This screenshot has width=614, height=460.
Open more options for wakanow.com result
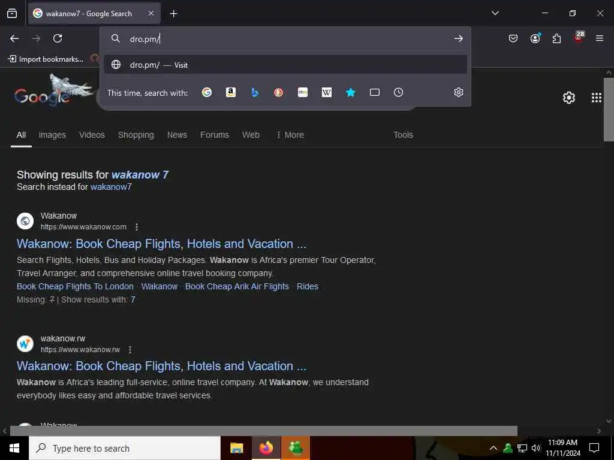[x=136, y=227]
